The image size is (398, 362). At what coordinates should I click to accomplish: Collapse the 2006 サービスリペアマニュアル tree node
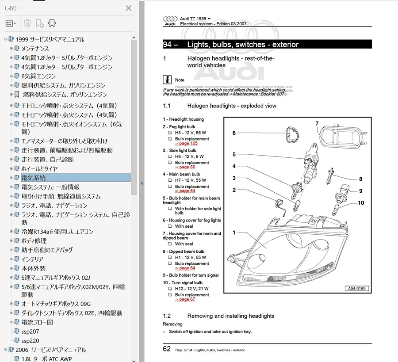point(5,350)
